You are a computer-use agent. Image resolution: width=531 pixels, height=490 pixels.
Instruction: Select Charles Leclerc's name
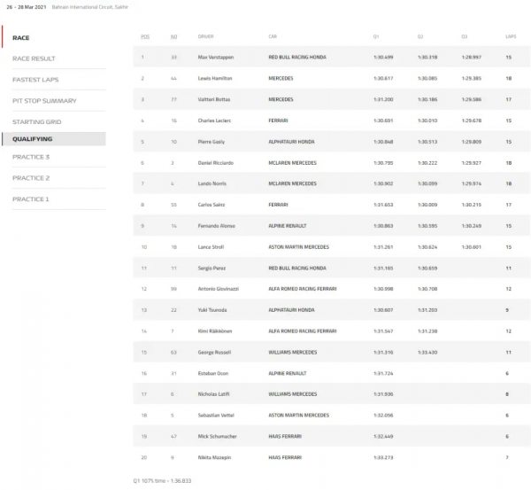click(213, 120)
